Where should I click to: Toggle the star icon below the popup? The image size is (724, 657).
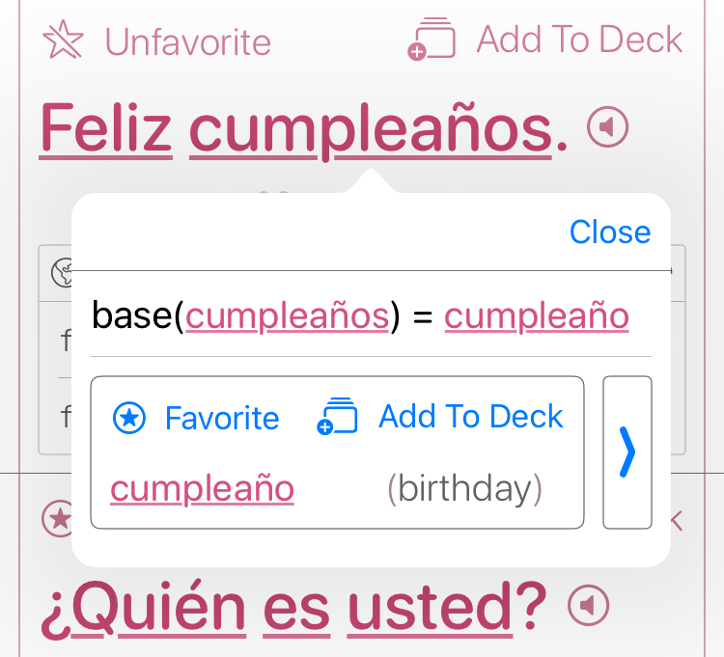pyautogui.click(x=60, y=519)
